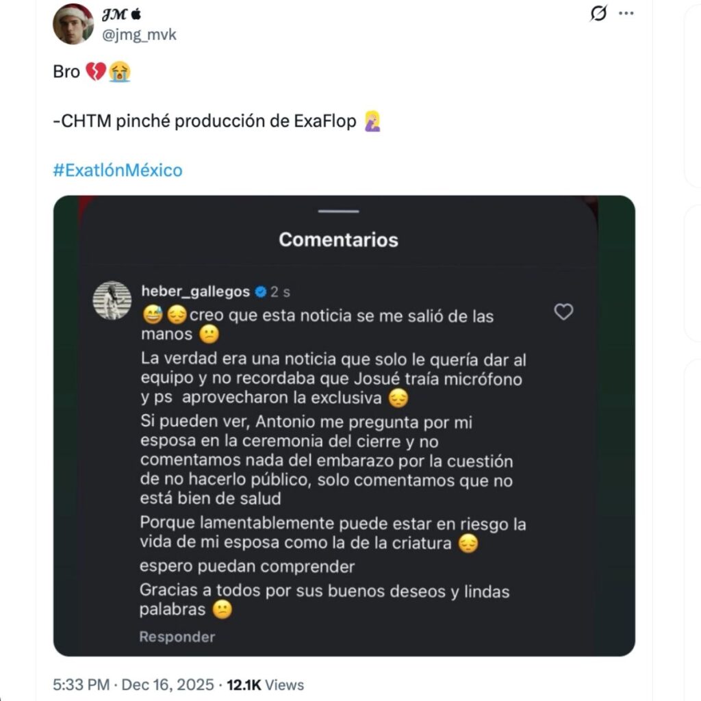Open the heber_gallegos username
The height and width of the screenshot is (701, 701).
(x=195, y=292)
